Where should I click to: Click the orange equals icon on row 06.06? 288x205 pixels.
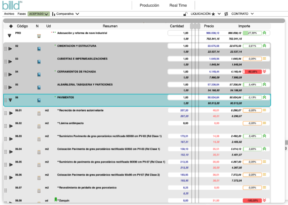click(264, 175)
